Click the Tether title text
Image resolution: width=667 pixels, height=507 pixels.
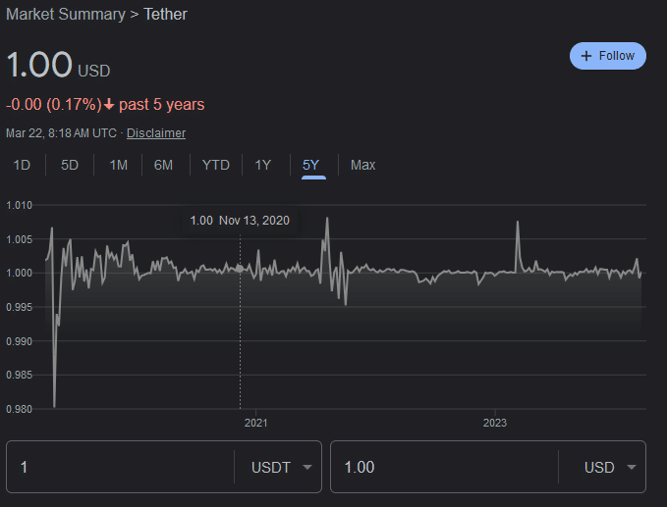(x=165, y=14)
